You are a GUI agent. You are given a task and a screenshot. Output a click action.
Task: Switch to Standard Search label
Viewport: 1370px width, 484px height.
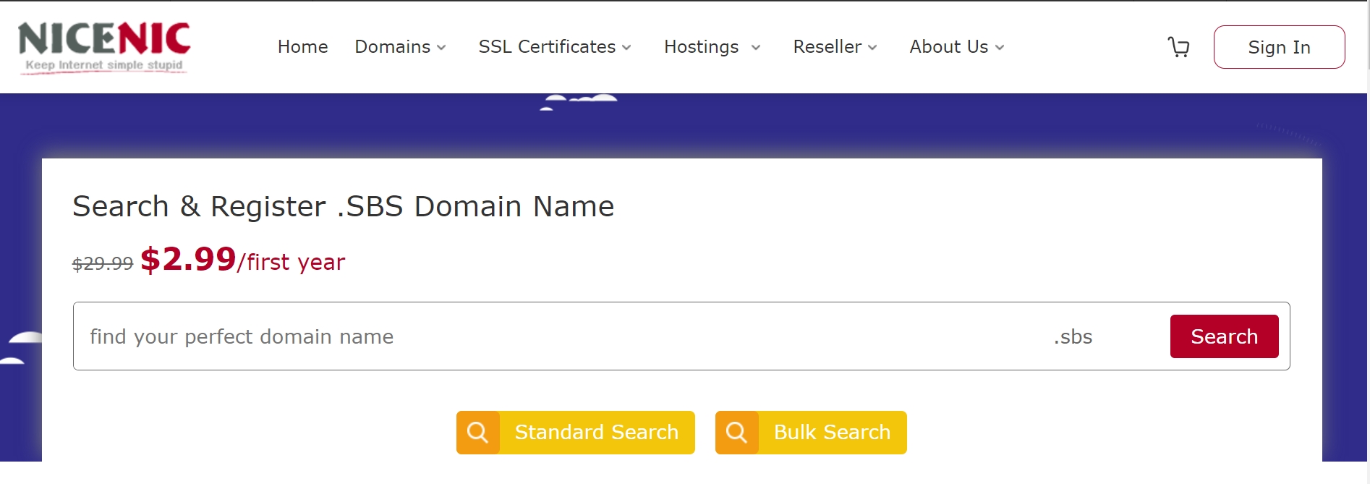coord(596,433)
